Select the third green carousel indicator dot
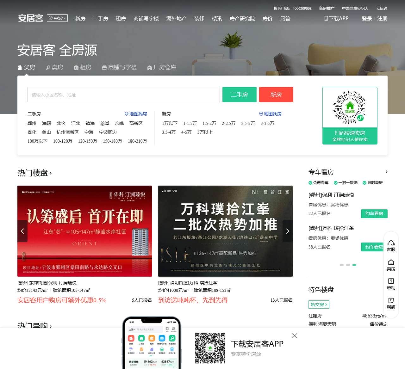Screen dimensions: 405x369 click(x=354, y=265)
